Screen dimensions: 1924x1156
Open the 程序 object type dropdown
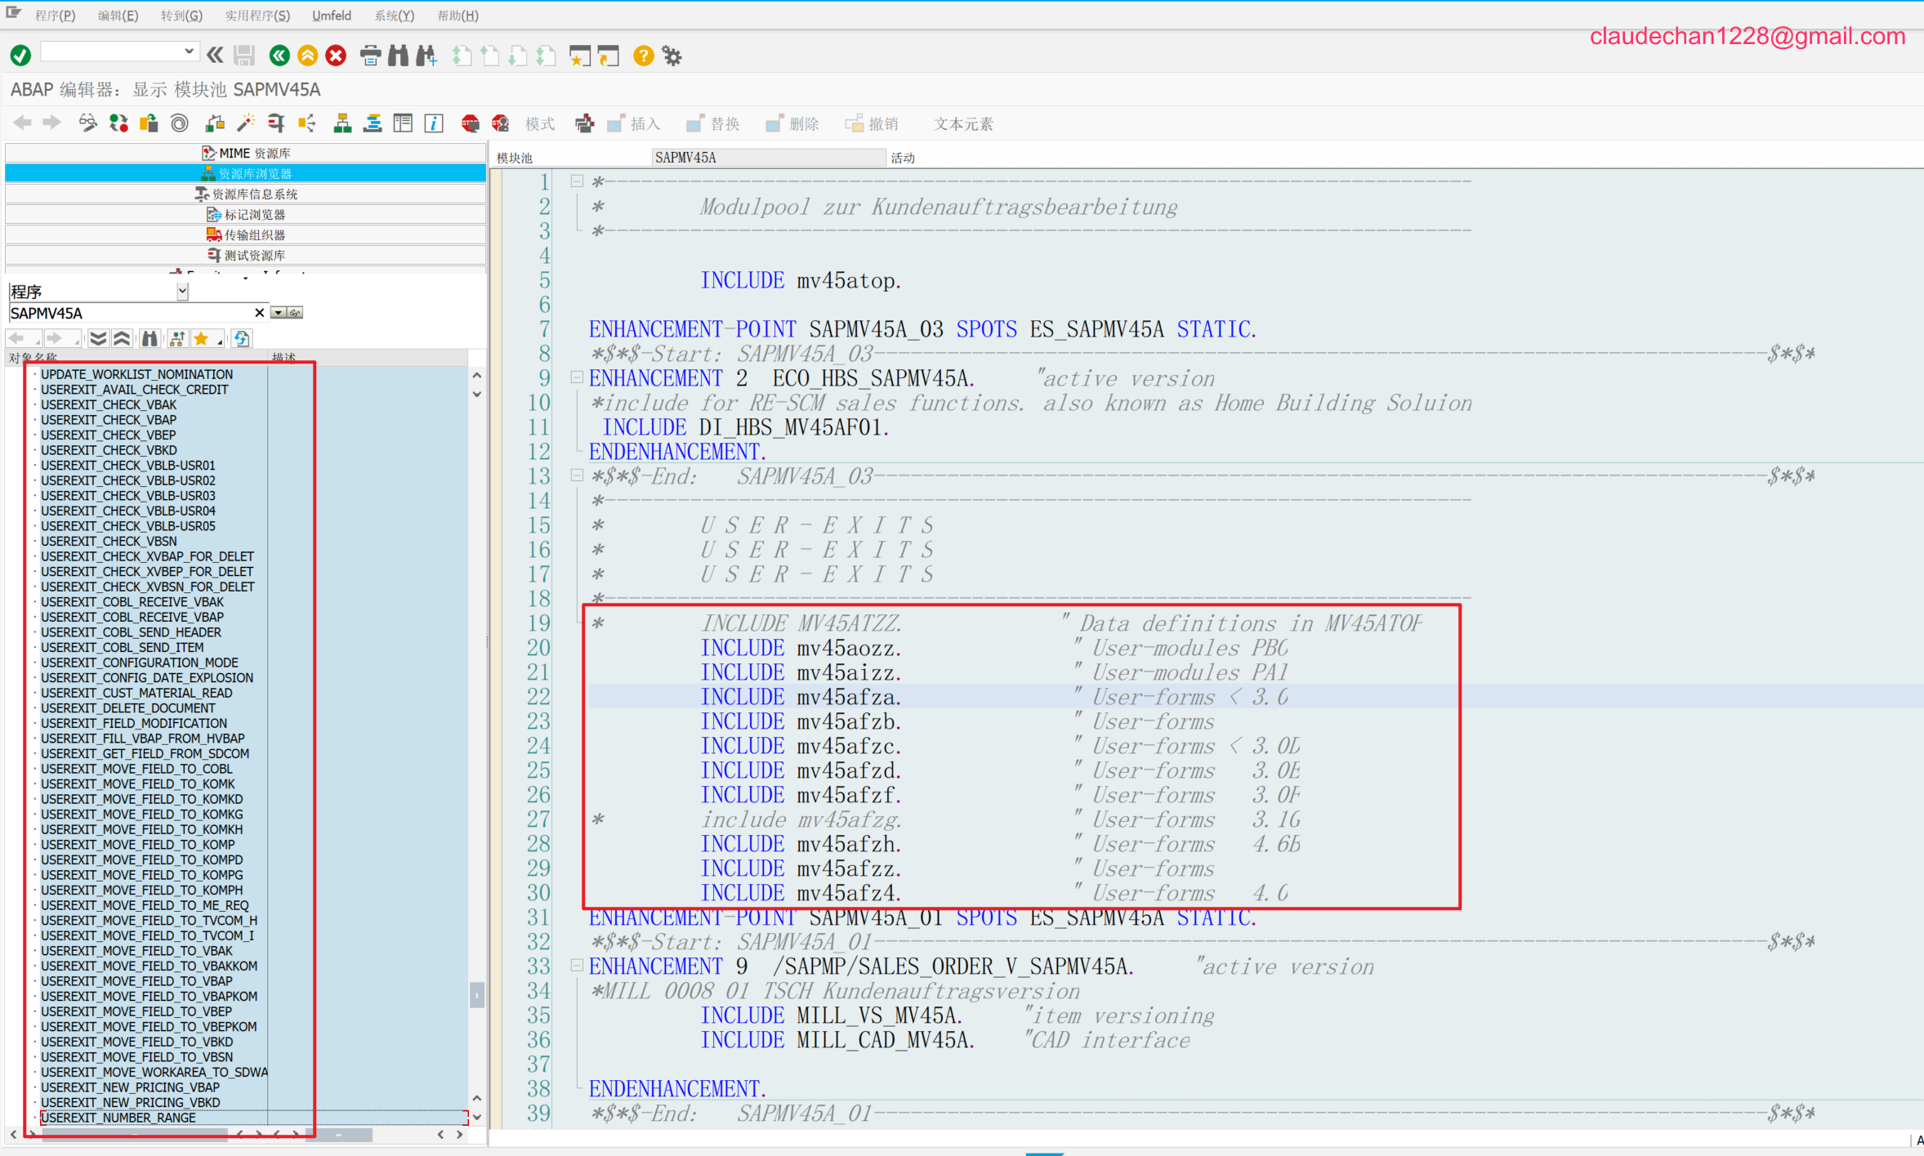(182, 291)
